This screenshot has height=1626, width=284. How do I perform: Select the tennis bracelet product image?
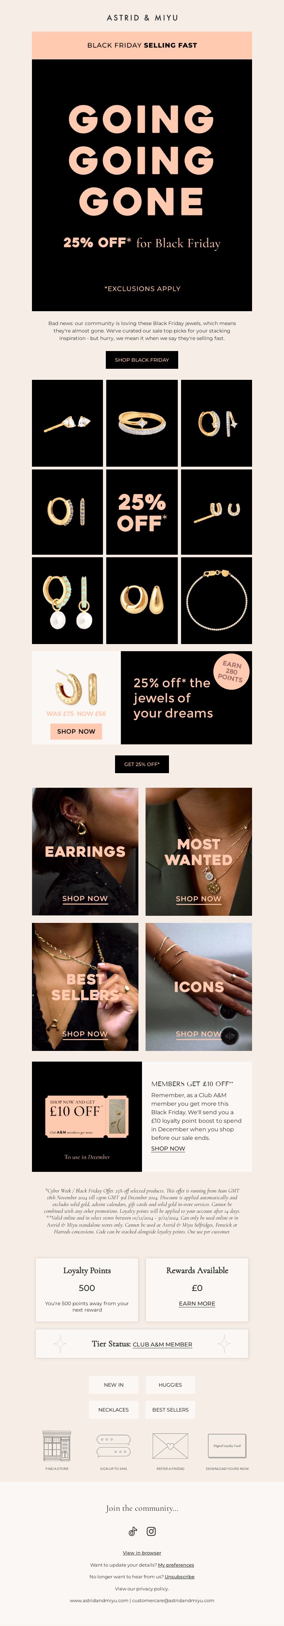(x=217, y=600)
